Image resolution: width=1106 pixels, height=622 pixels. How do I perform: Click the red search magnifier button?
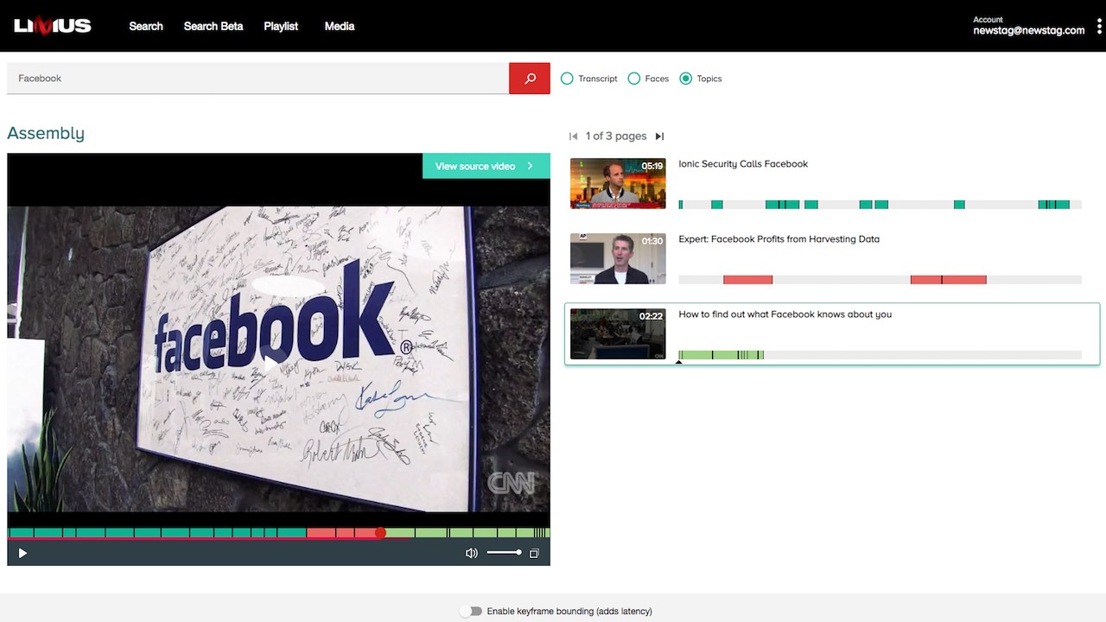[530, 78]
